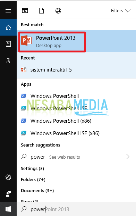
Task: Click the Best match heading
Action: click(x=32, y=25)
